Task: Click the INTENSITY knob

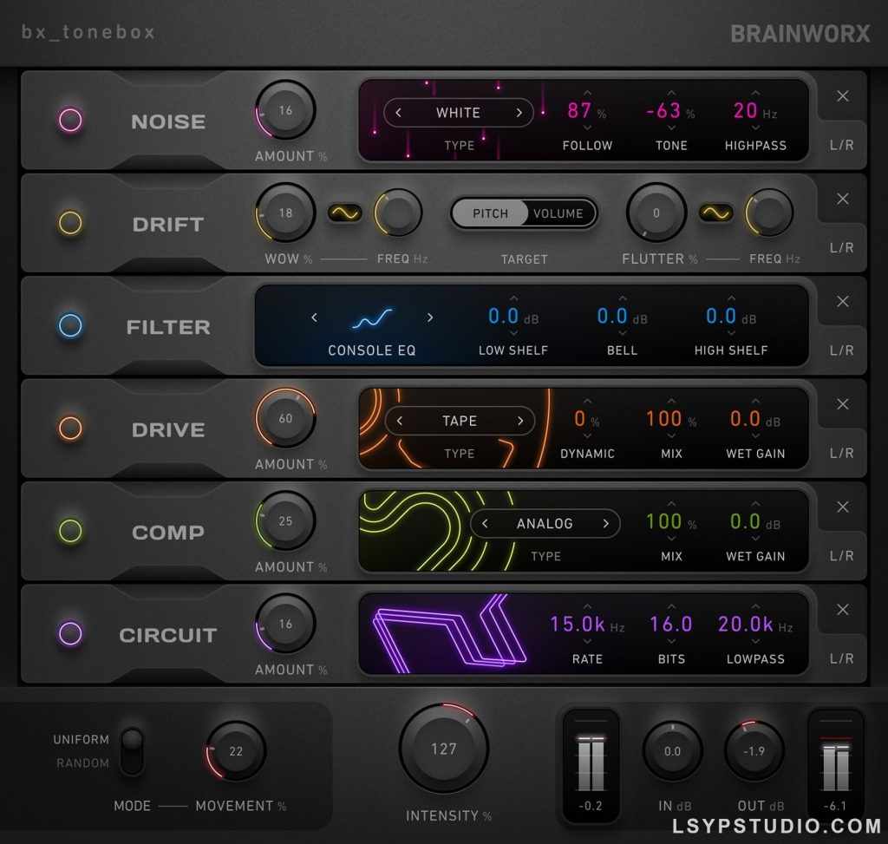Action: click(443, 749)
